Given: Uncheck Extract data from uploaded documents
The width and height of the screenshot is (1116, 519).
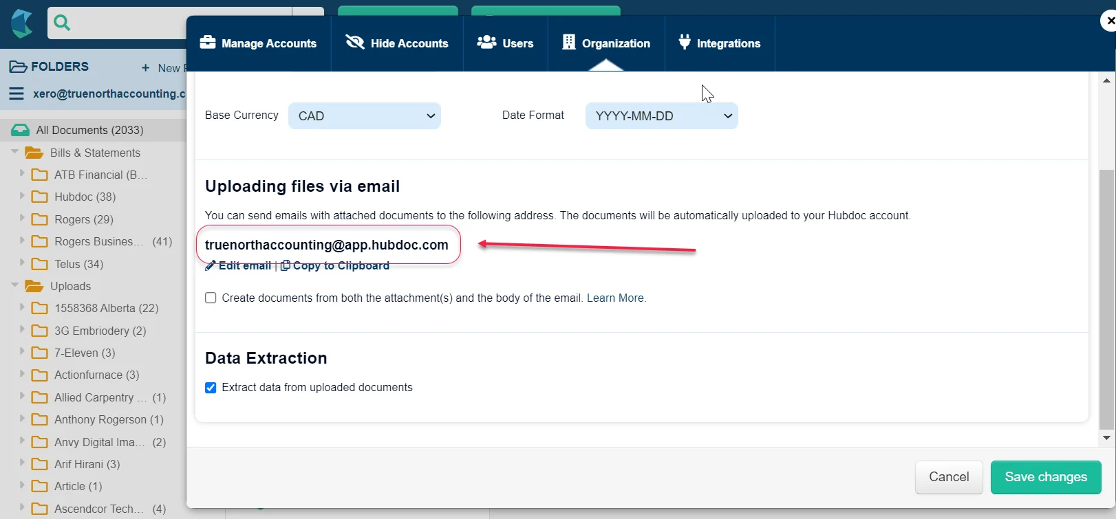Looking at the screenshot, I should coord(211,388).
